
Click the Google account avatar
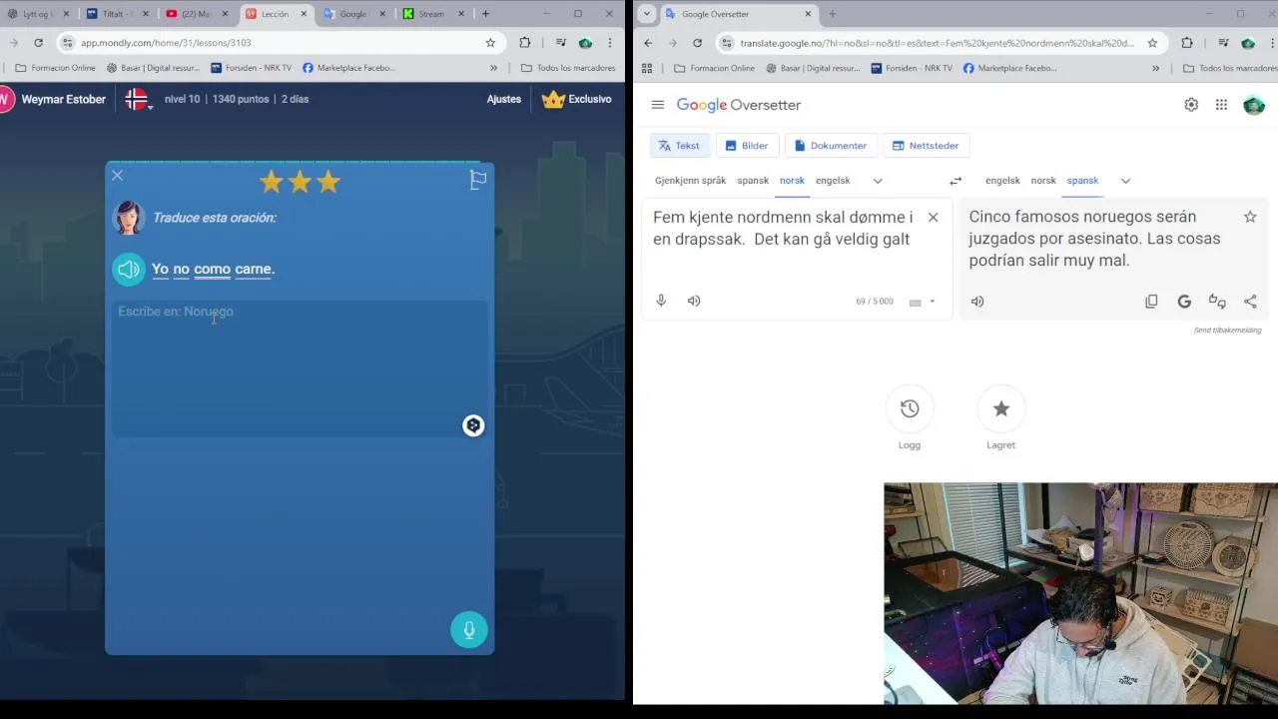click(1254, 105)
